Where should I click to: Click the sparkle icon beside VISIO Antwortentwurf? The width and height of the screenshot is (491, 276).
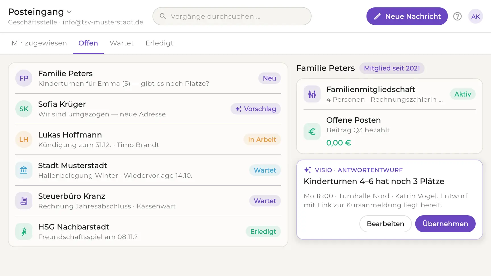point(307,170)
